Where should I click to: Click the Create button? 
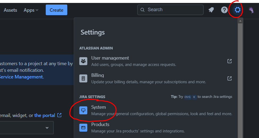(x=56, y=10)
